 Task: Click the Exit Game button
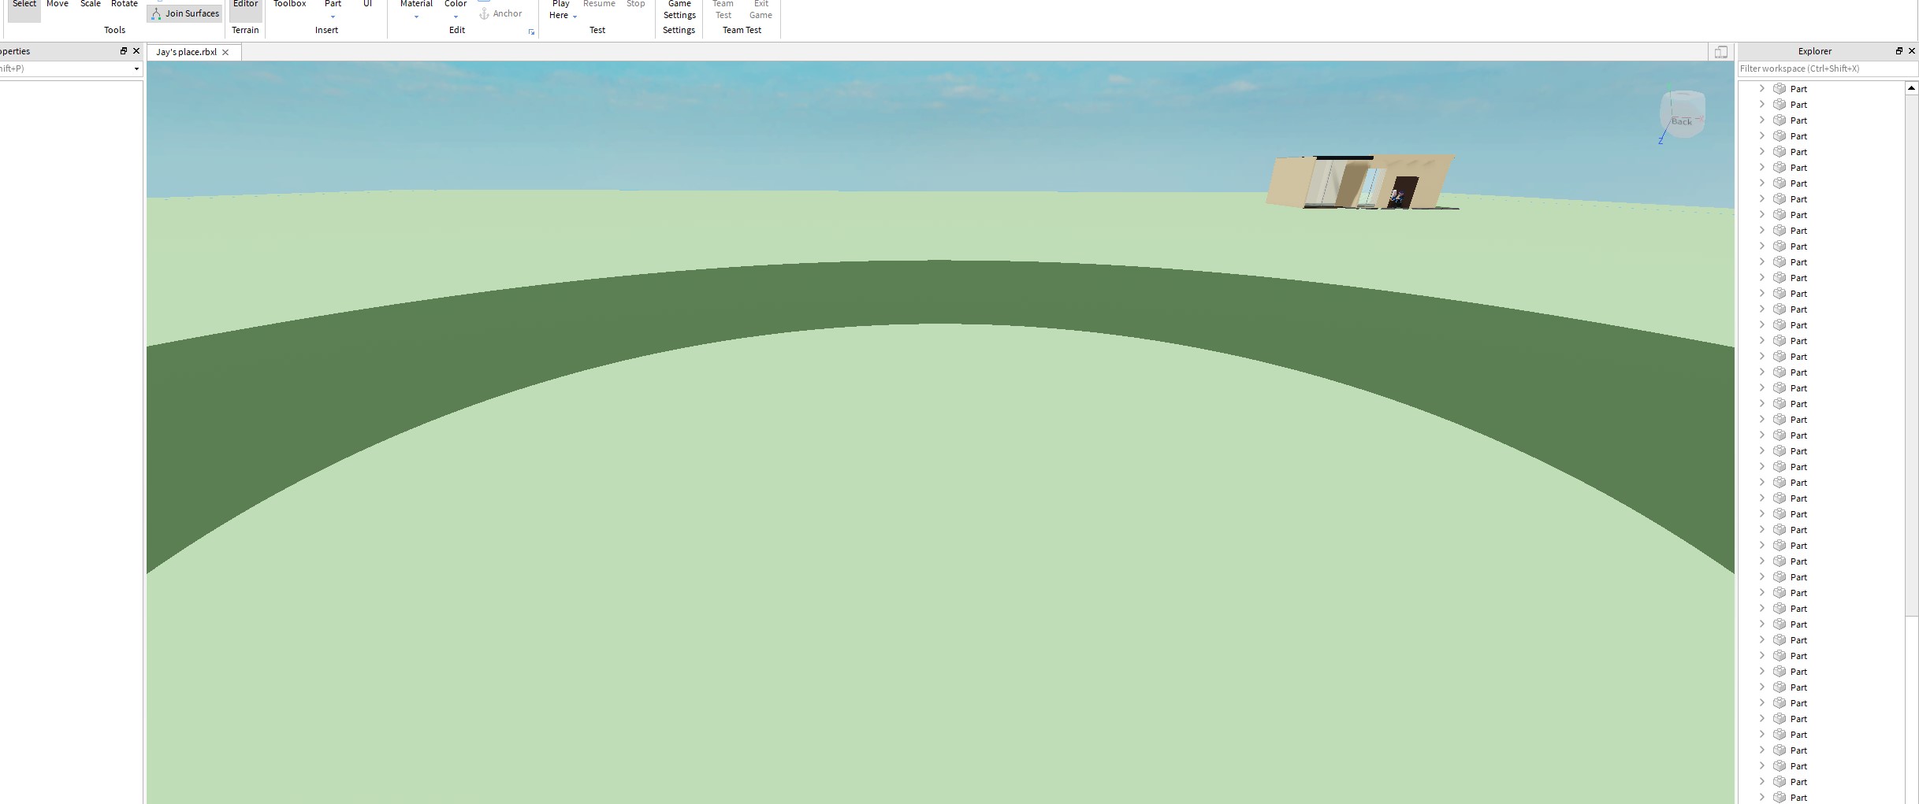(761, 9)
